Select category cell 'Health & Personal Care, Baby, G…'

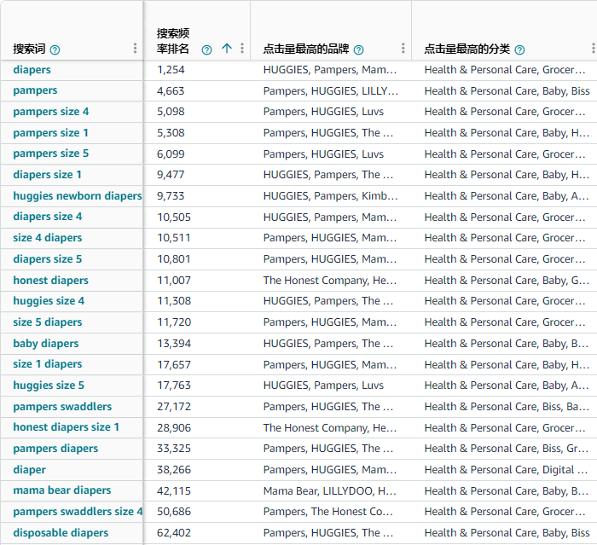[507, 281]
